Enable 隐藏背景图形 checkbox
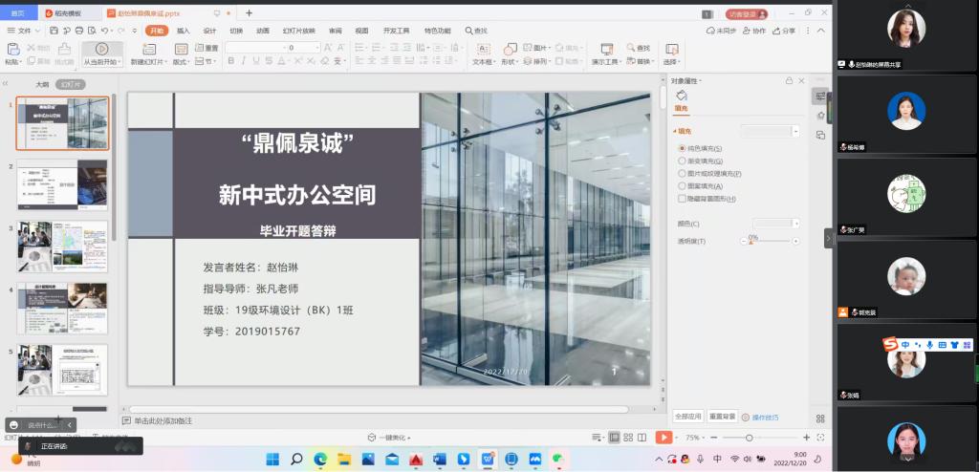Viewport: 979px width, 472px height. 682,199
